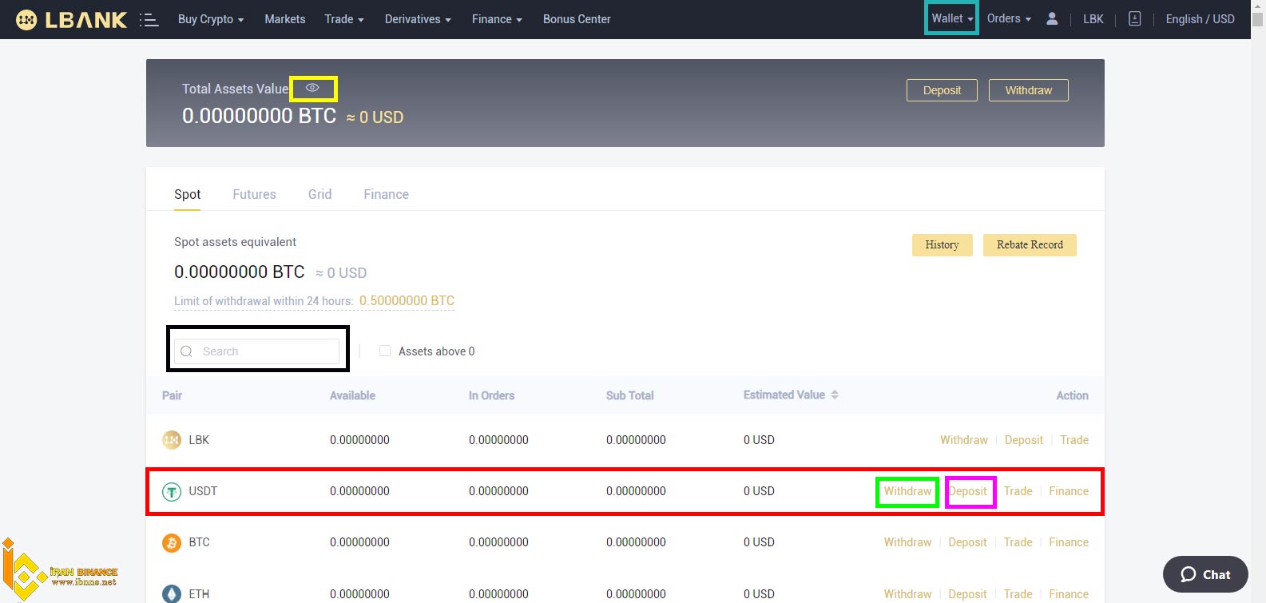The height and width of the screenshot is (603, 1266).
Task: Click Trade in USDT row
Action: pos(1018,491)
